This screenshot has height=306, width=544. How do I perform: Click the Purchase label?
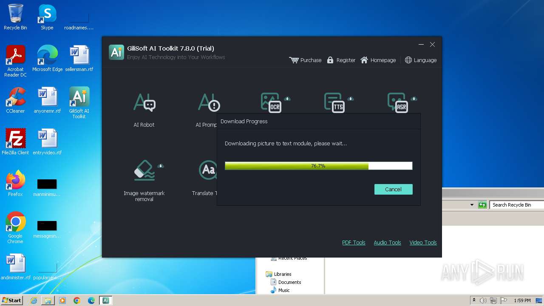(311, 60)
